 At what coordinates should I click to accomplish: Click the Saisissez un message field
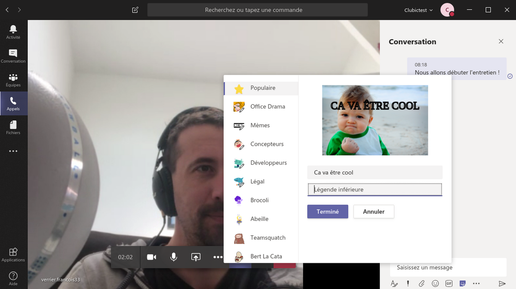click(x=448, y=267)
